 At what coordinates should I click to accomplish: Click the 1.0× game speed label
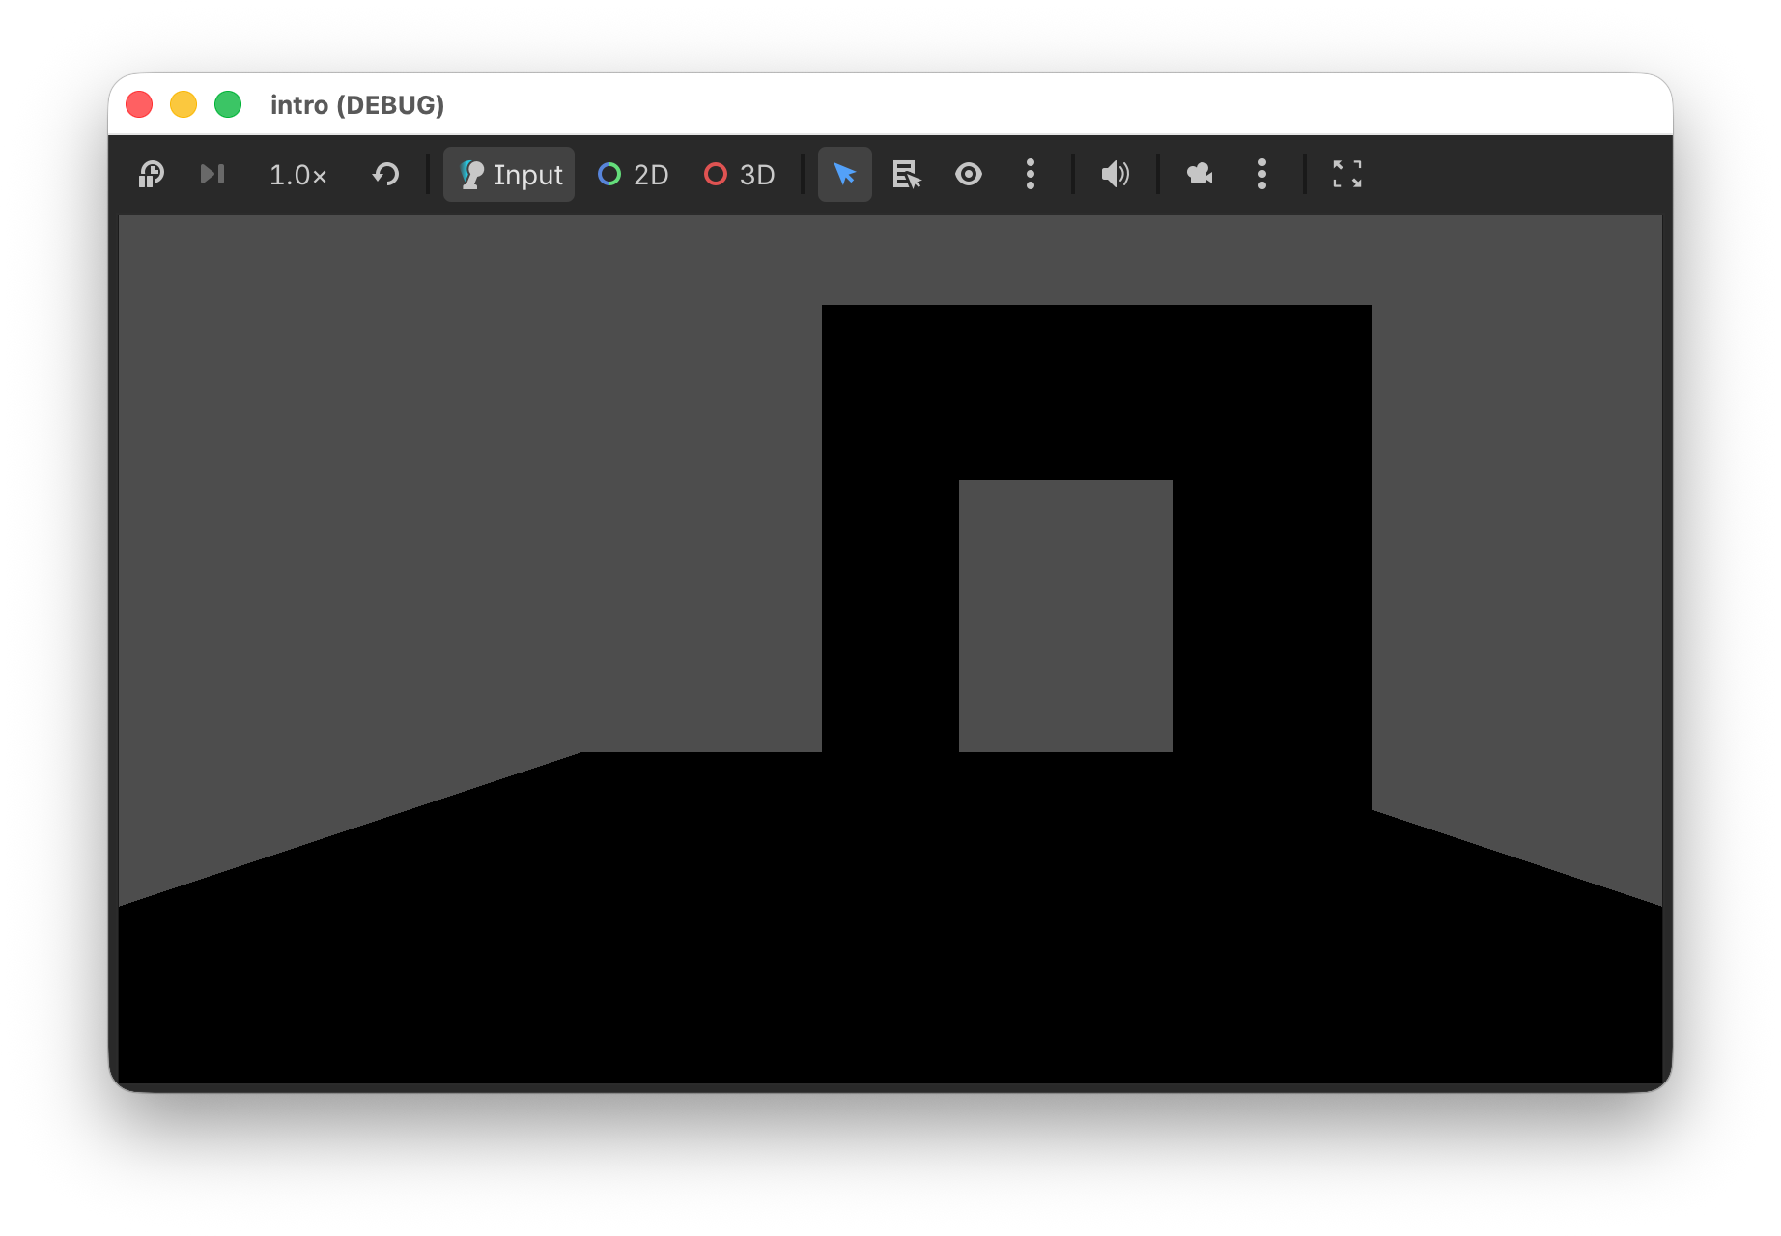pos(297,175)
